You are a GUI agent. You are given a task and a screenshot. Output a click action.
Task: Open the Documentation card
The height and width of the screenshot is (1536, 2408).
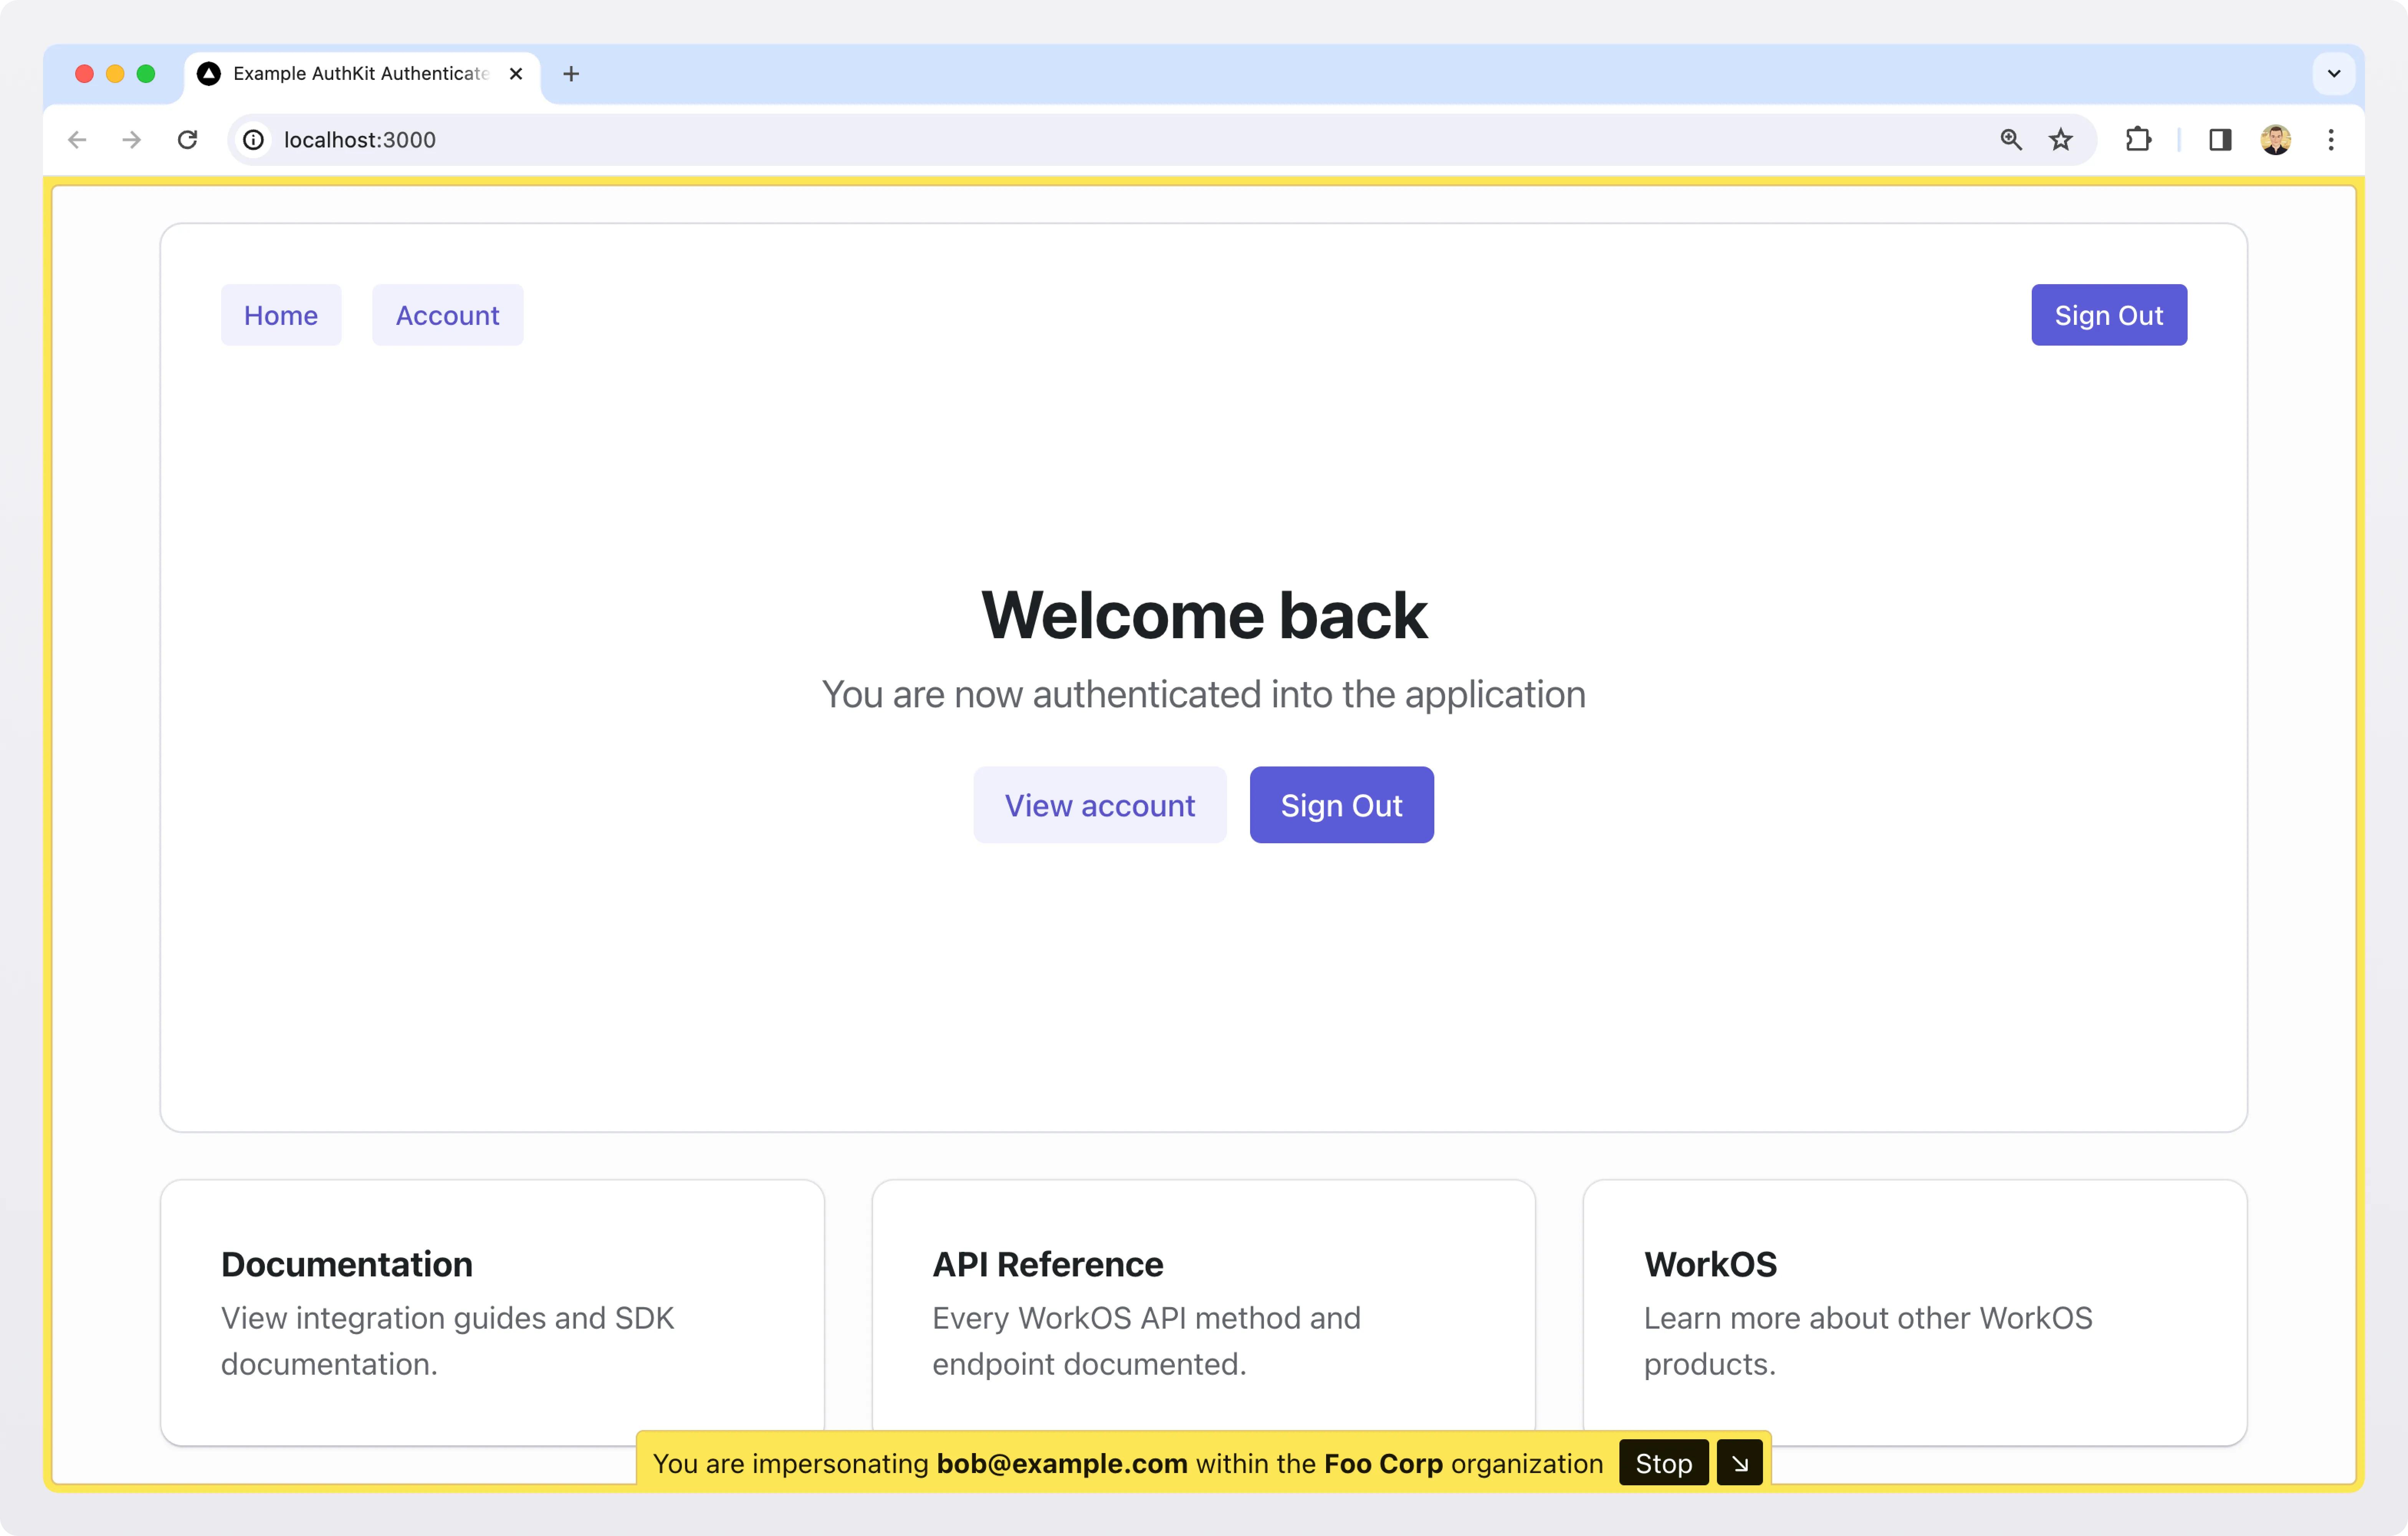[492, 1312]
